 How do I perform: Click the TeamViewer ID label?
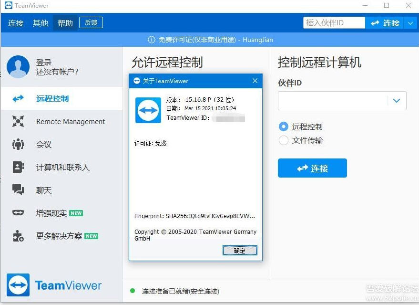(x=188, y=118)
